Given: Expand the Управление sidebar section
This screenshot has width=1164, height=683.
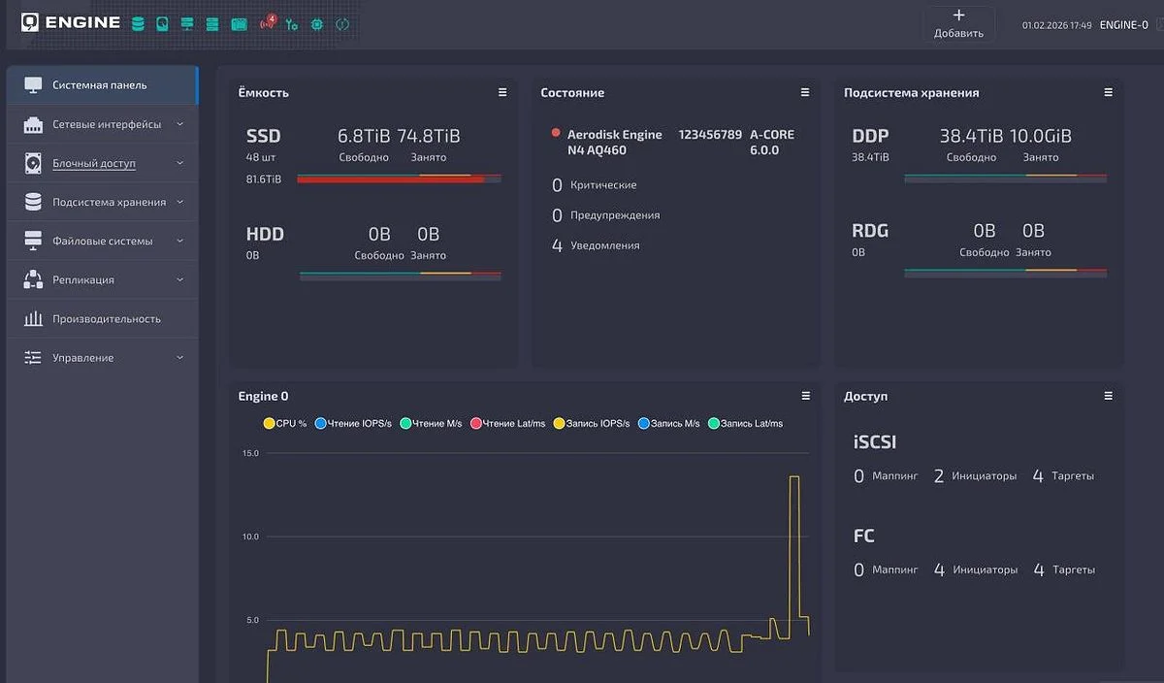Looking at the screenshot, I should pyautogui.click(x=83, y=358).
